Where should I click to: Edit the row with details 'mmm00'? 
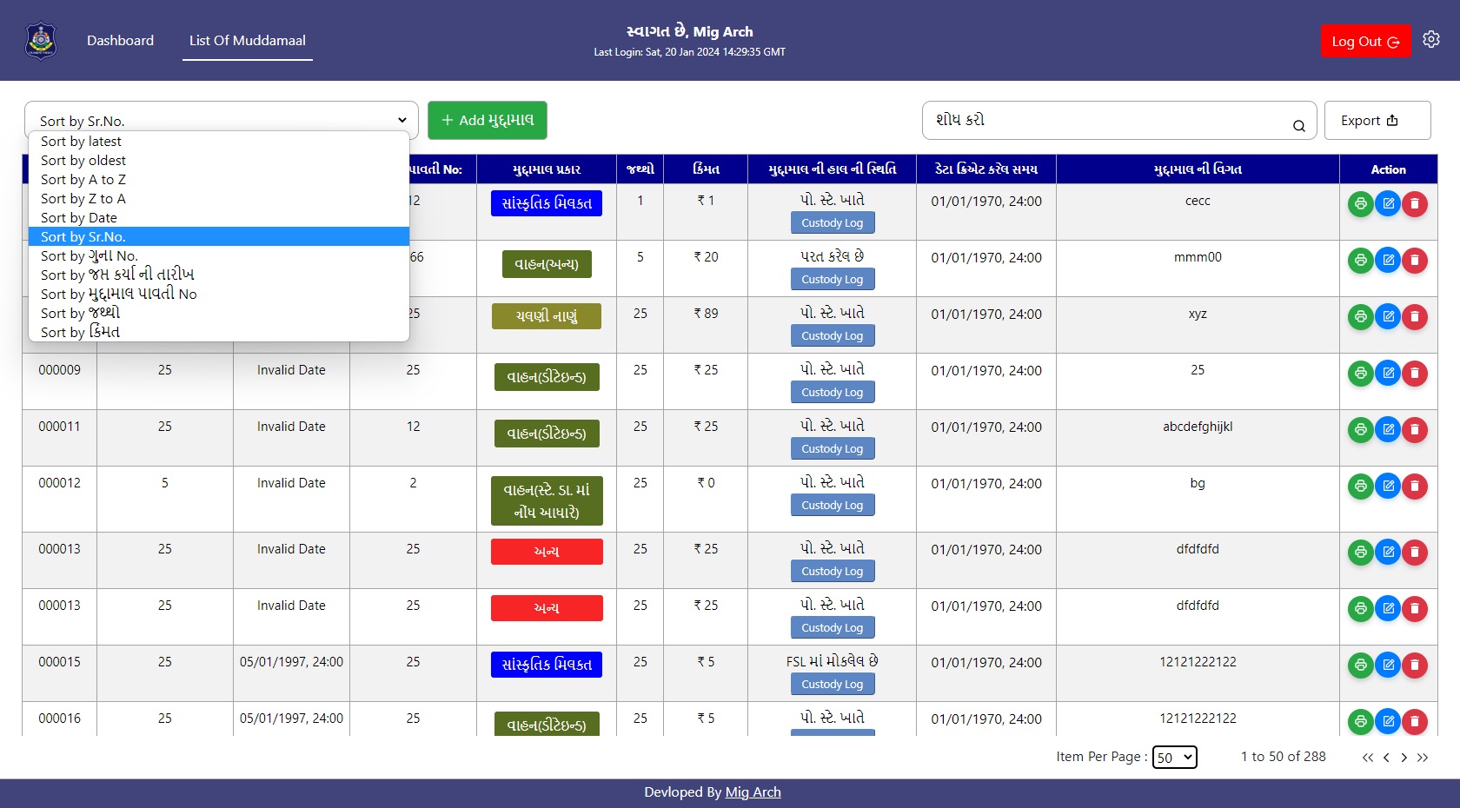pos(1388,261)
